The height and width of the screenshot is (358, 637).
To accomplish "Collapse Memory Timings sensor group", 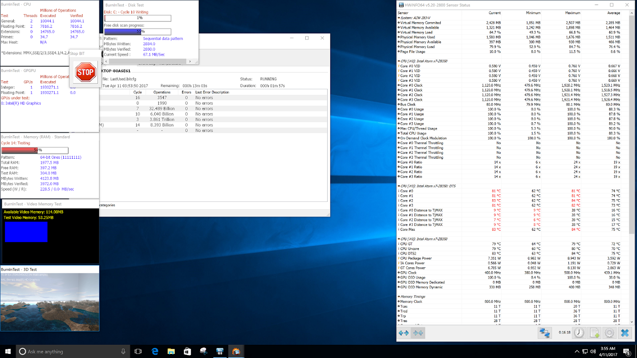I will tap(398, 296).
